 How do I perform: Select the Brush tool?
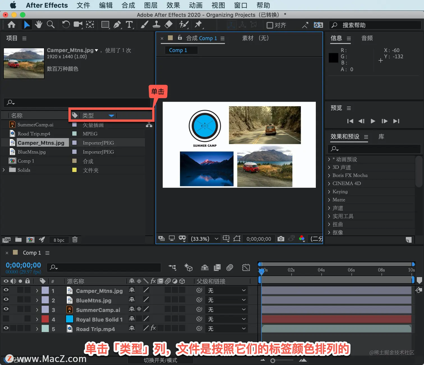(x=144, y=25)
